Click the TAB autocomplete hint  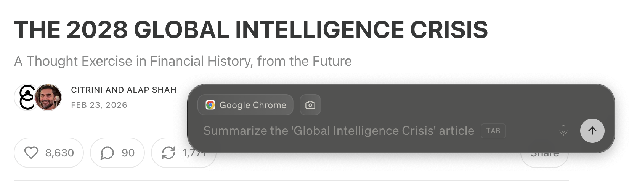(493, 131)
